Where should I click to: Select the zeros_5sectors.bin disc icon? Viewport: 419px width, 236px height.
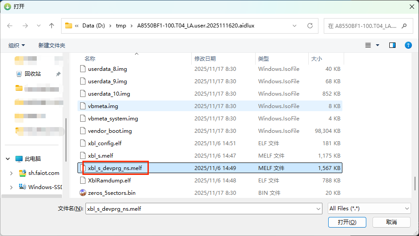82,193
